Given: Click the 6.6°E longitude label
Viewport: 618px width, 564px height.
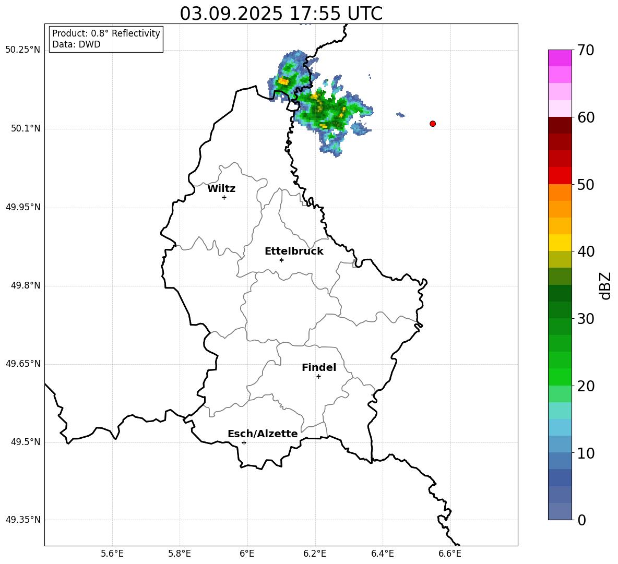Looking at the screenshot, I should (450, 554).
